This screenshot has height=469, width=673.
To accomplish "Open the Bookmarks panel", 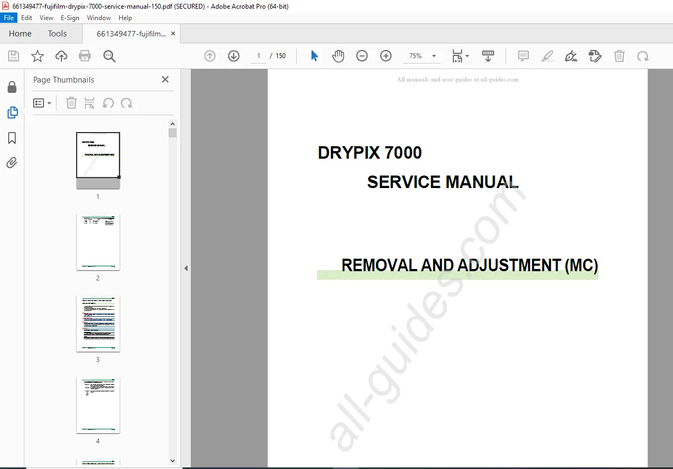I will tap(12, 138).
